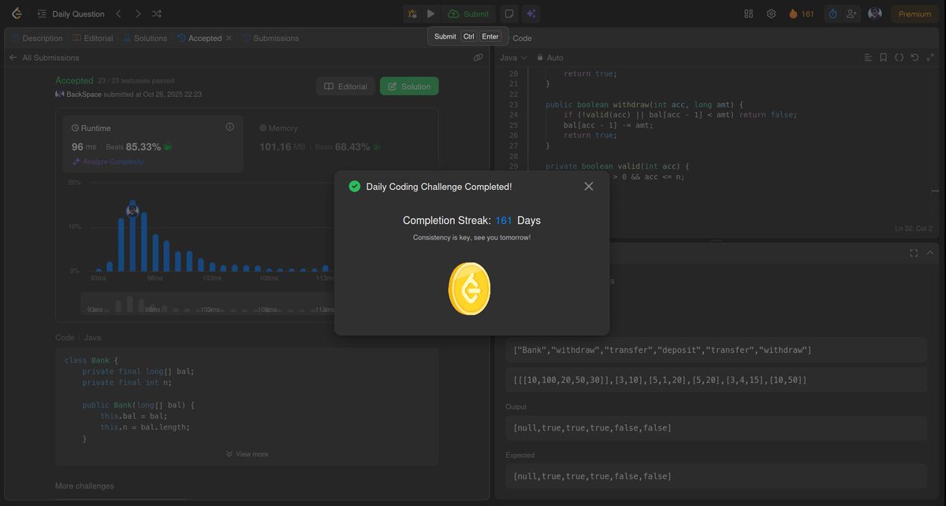This screenshot has height=506, width=946.
Task: Open the Premium subscription button
Action: [x=914, y=13]
